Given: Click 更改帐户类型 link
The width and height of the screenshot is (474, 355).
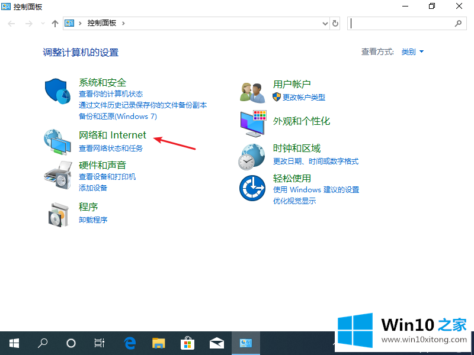Looking at the screenshot, I should coord(304,97).
